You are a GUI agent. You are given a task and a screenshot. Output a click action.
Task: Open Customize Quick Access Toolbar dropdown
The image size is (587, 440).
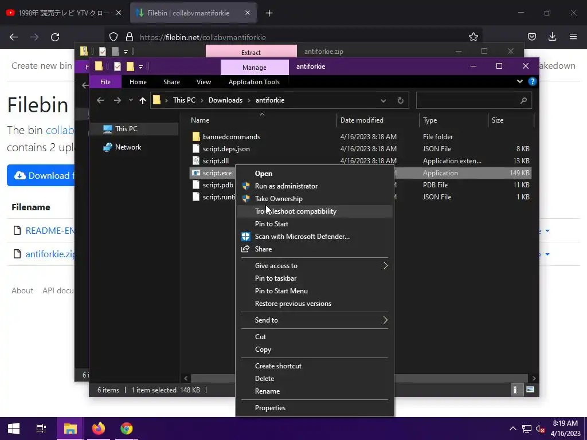140,66
